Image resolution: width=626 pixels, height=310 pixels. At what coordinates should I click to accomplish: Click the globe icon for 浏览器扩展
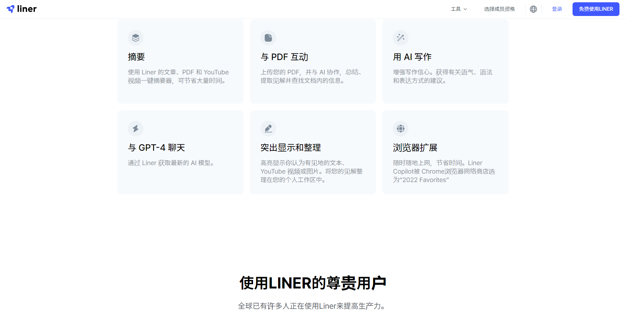click(x=401, y=129)
